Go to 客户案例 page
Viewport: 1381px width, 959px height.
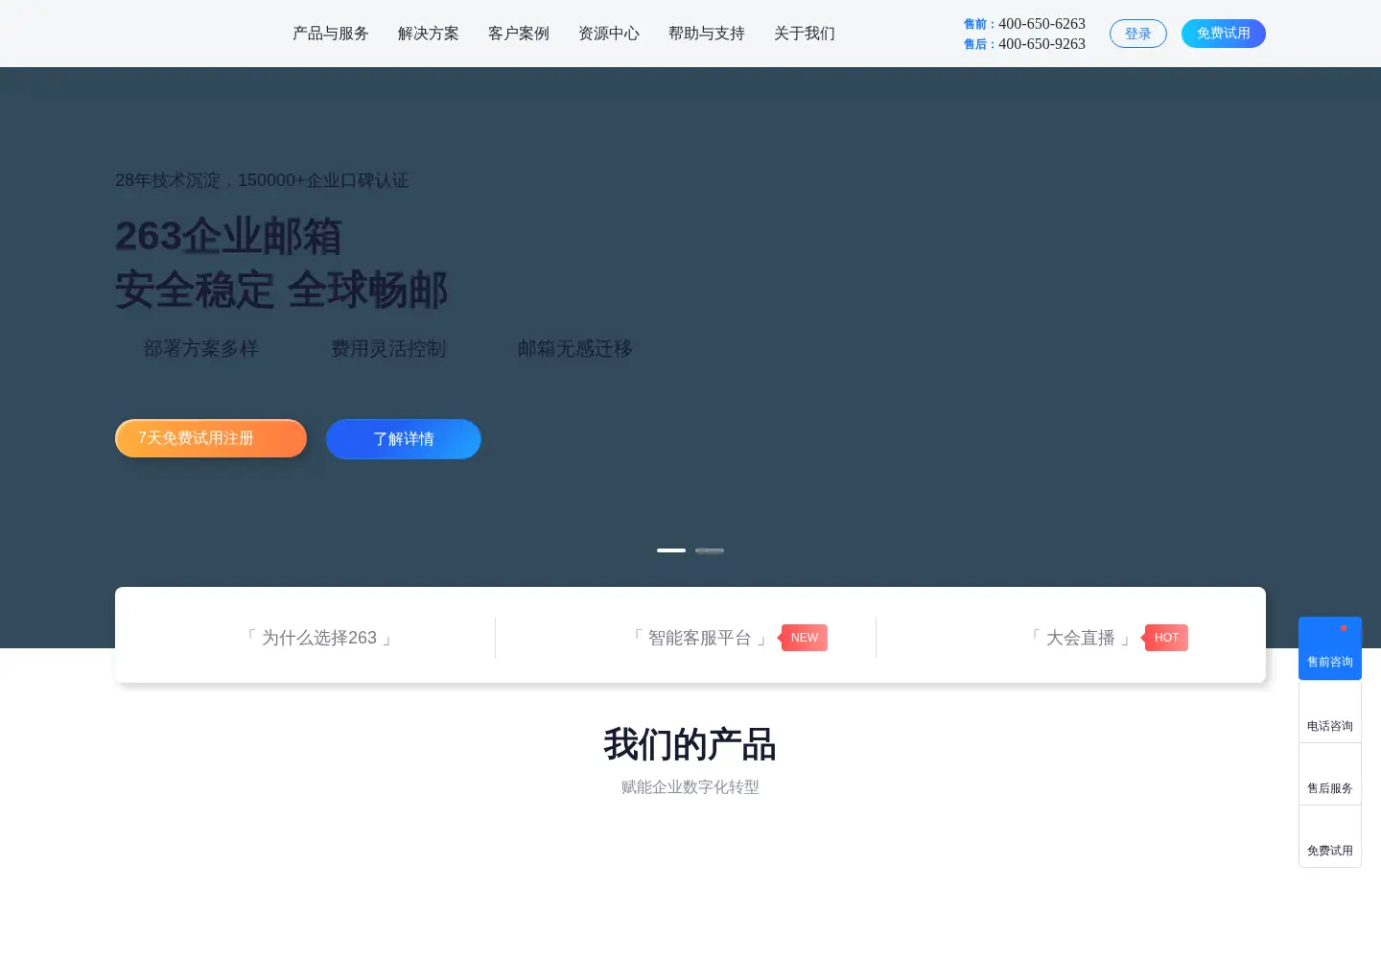pyautogui.click(x=519, y=34)
